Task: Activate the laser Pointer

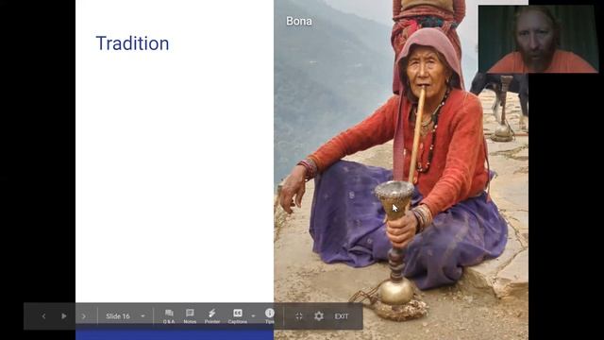Action: (x=211, y=316)
